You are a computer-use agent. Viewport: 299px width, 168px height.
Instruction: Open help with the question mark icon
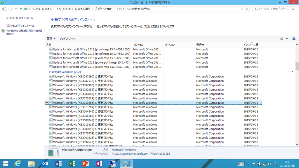click(294, 39)
